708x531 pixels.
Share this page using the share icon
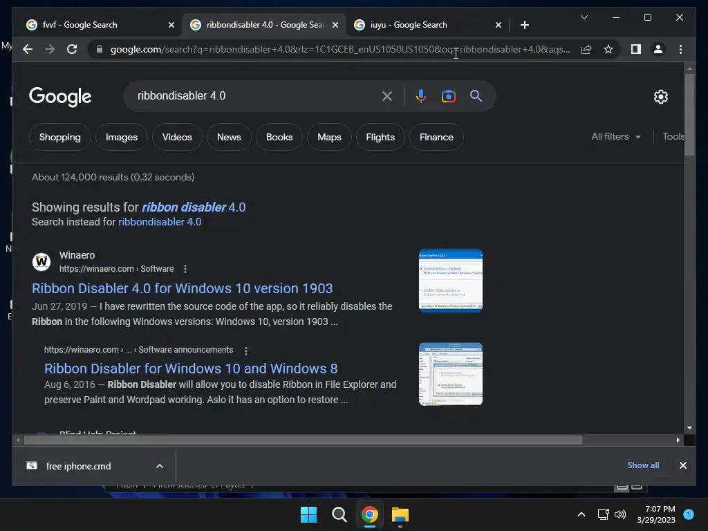[x=586, y=49]
